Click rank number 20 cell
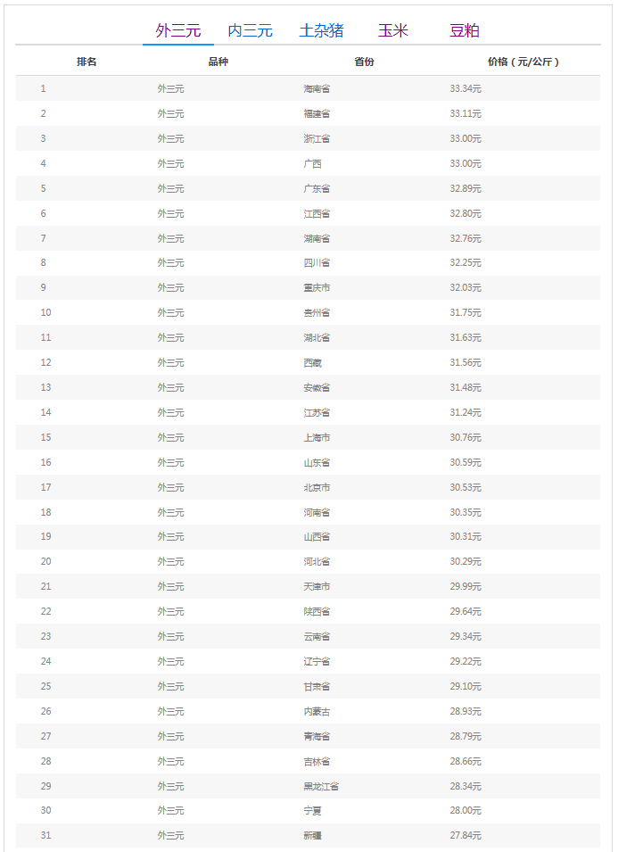The image size is (618, 852). coord(45,562)
